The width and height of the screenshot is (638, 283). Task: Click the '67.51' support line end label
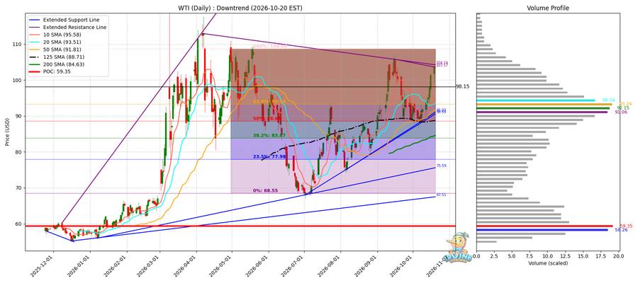click(x=441, y=195)
